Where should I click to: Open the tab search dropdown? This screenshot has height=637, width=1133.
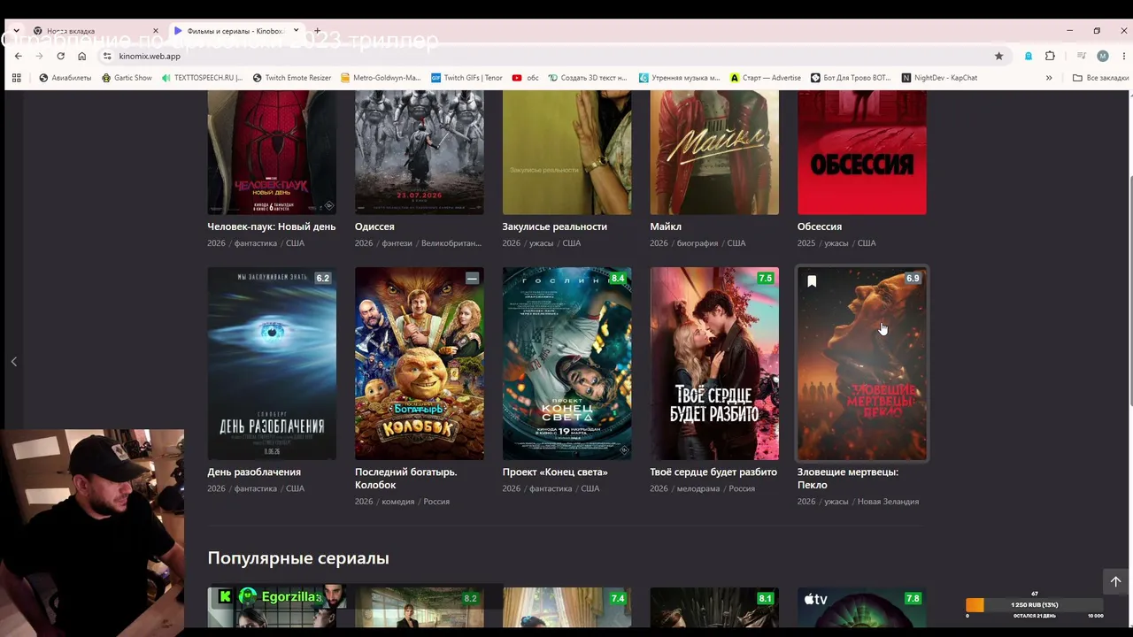(x=17, y=31)
